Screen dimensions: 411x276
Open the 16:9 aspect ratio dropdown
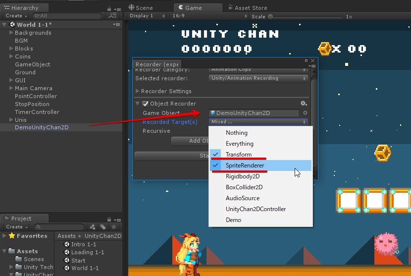click(x=209, y=16)
